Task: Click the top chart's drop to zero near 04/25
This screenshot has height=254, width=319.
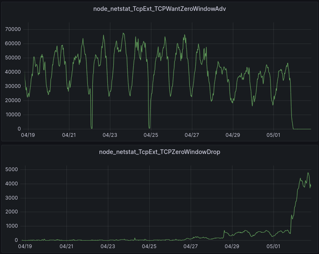Action: [x=149, y=128]
